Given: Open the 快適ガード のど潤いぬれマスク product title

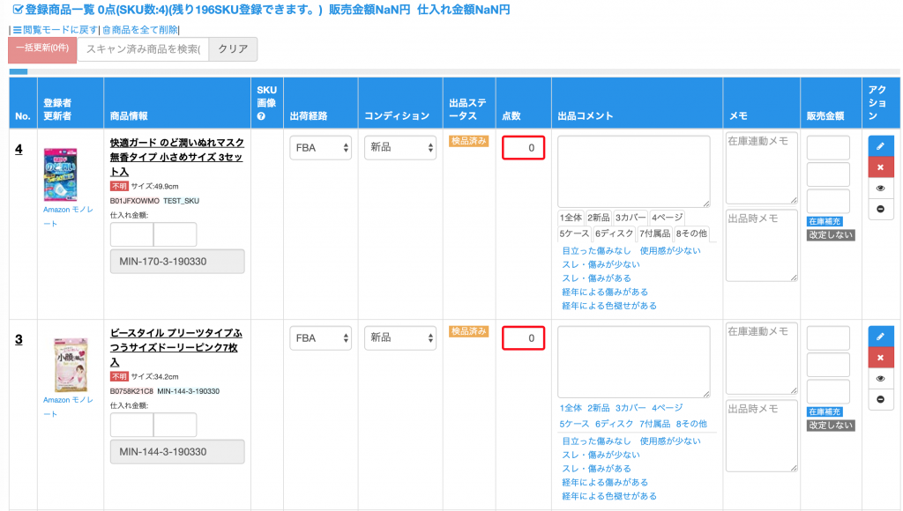Looking at the screenshot, I should [x=176, y=157].
